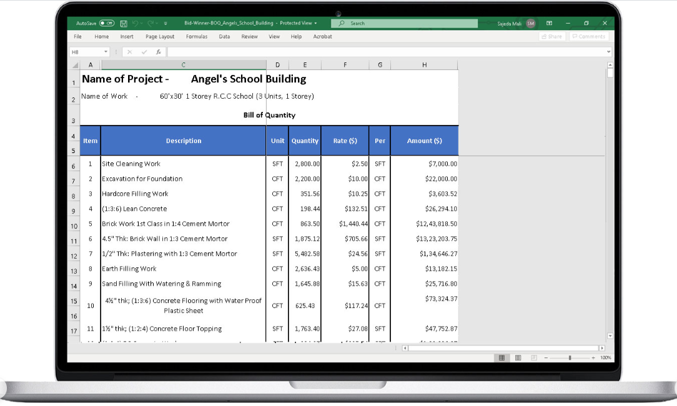
Task: Click the Excavation for Foundation cell
Action: click(x=184, y=179)
